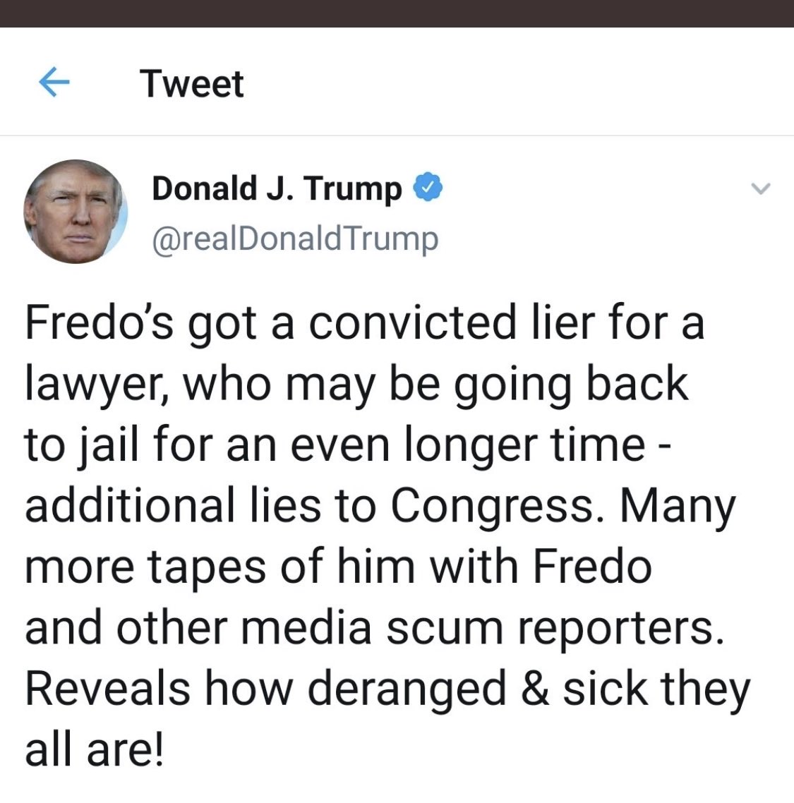The width and height of the screenshot is (794, 803).
Task: Click the word "Reveals" in the tweet
Action: click(x=107, y=689)
